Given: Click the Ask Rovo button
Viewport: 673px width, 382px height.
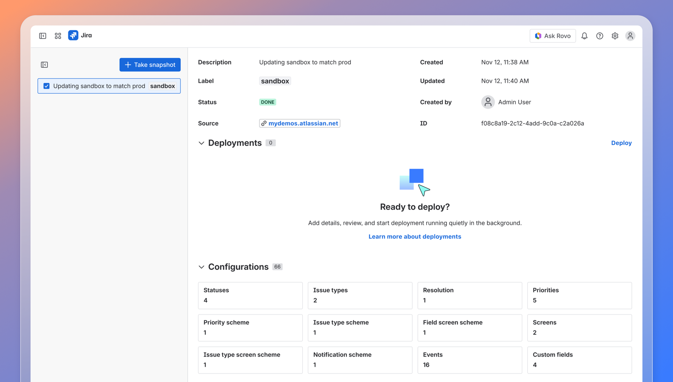Looking at the screenshot, I should (553, 36).
